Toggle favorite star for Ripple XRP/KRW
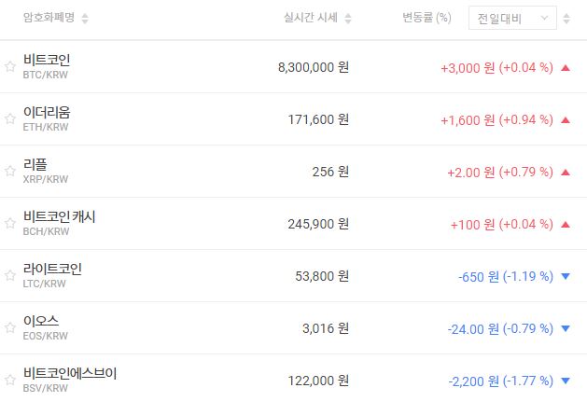This screenshot has height=402, width=587. [10, 172]
